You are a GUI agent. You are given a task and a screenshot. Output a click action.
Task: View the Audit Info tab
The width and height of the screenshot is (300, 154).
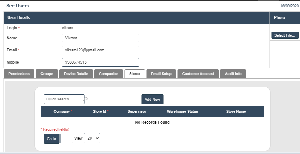(233, 74)
